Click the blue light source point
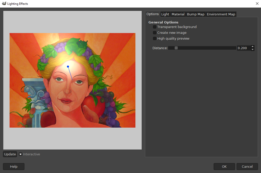Screen dimensions: 261x173 (x=68, y=67)
